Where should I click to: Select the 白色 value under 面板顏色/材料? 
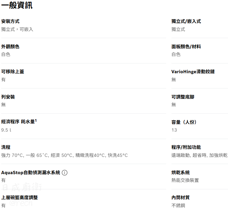click(x=176, y=54)
